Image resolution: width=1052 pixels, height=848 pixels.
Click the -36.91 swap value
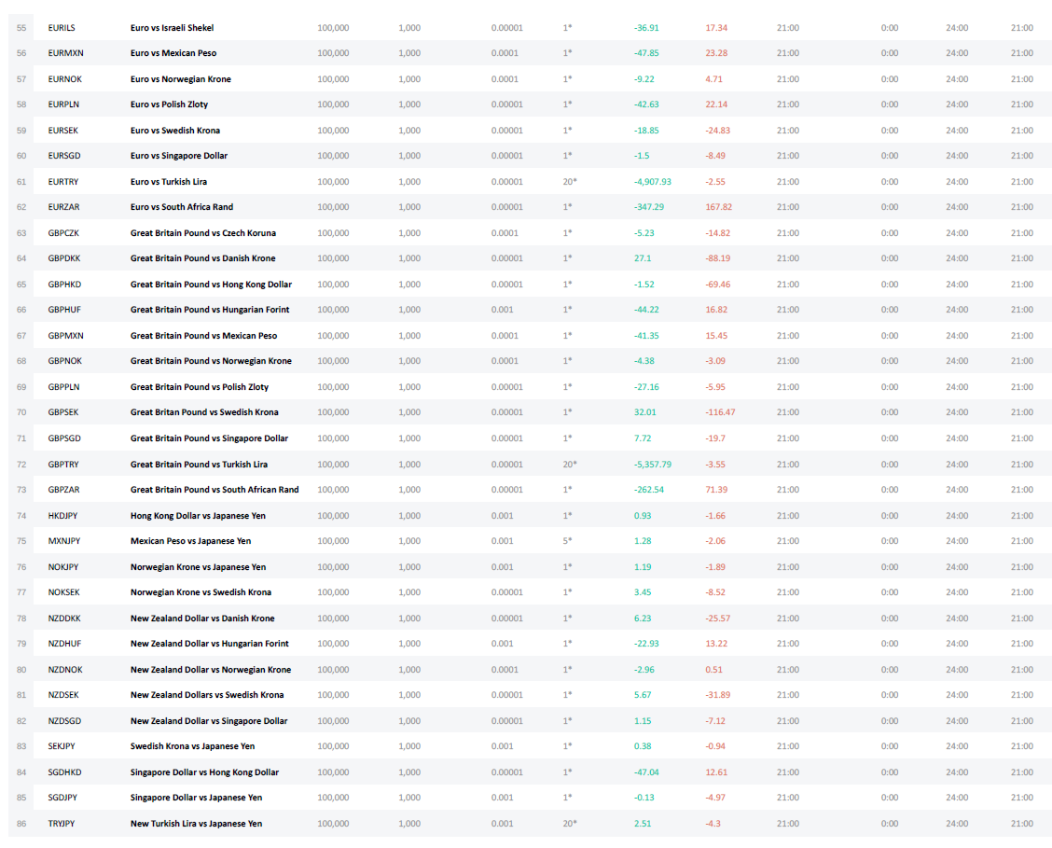click(x=646, y=28)
